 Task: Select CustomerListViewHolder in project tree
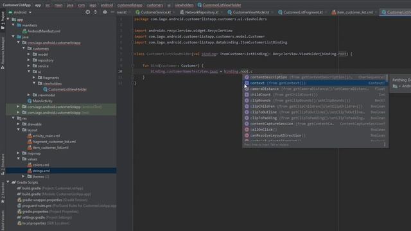point(65,89)
